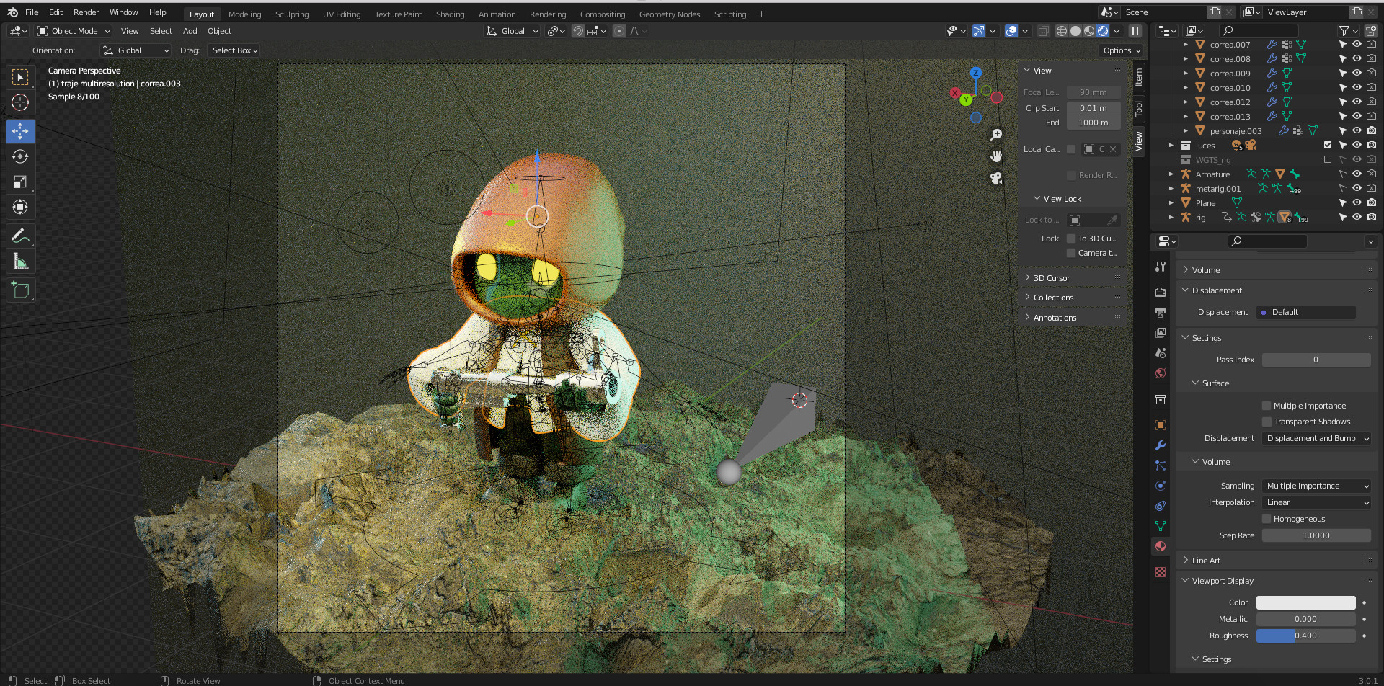Open the World properties tab
This screenshot has width=1384, height=686.
click(x=1161, y=373)
